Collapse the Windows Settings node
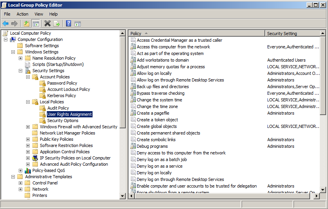The image size is (328, 209). [13, 52]
